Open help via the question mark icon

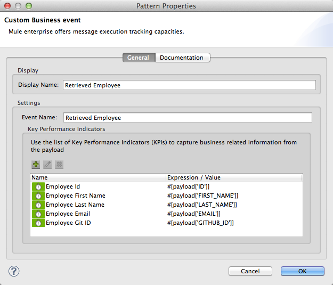[x=14, y=271]
